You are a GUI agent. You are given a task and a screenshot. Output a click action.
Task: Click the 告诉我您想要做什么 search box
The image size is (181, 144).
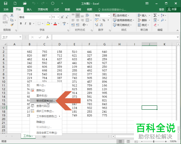[x=112, y=9]
